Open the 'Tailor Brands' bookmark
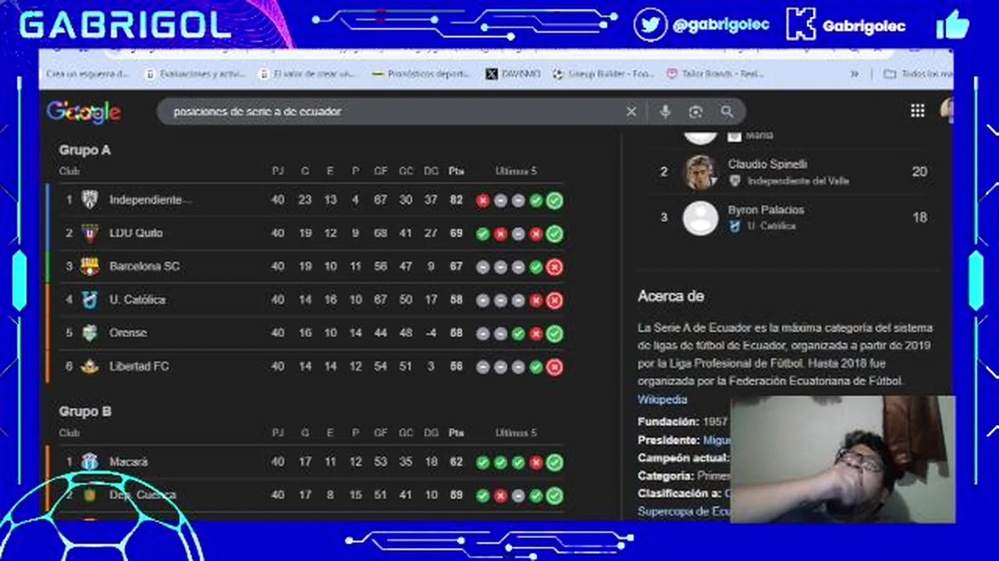 715,74
